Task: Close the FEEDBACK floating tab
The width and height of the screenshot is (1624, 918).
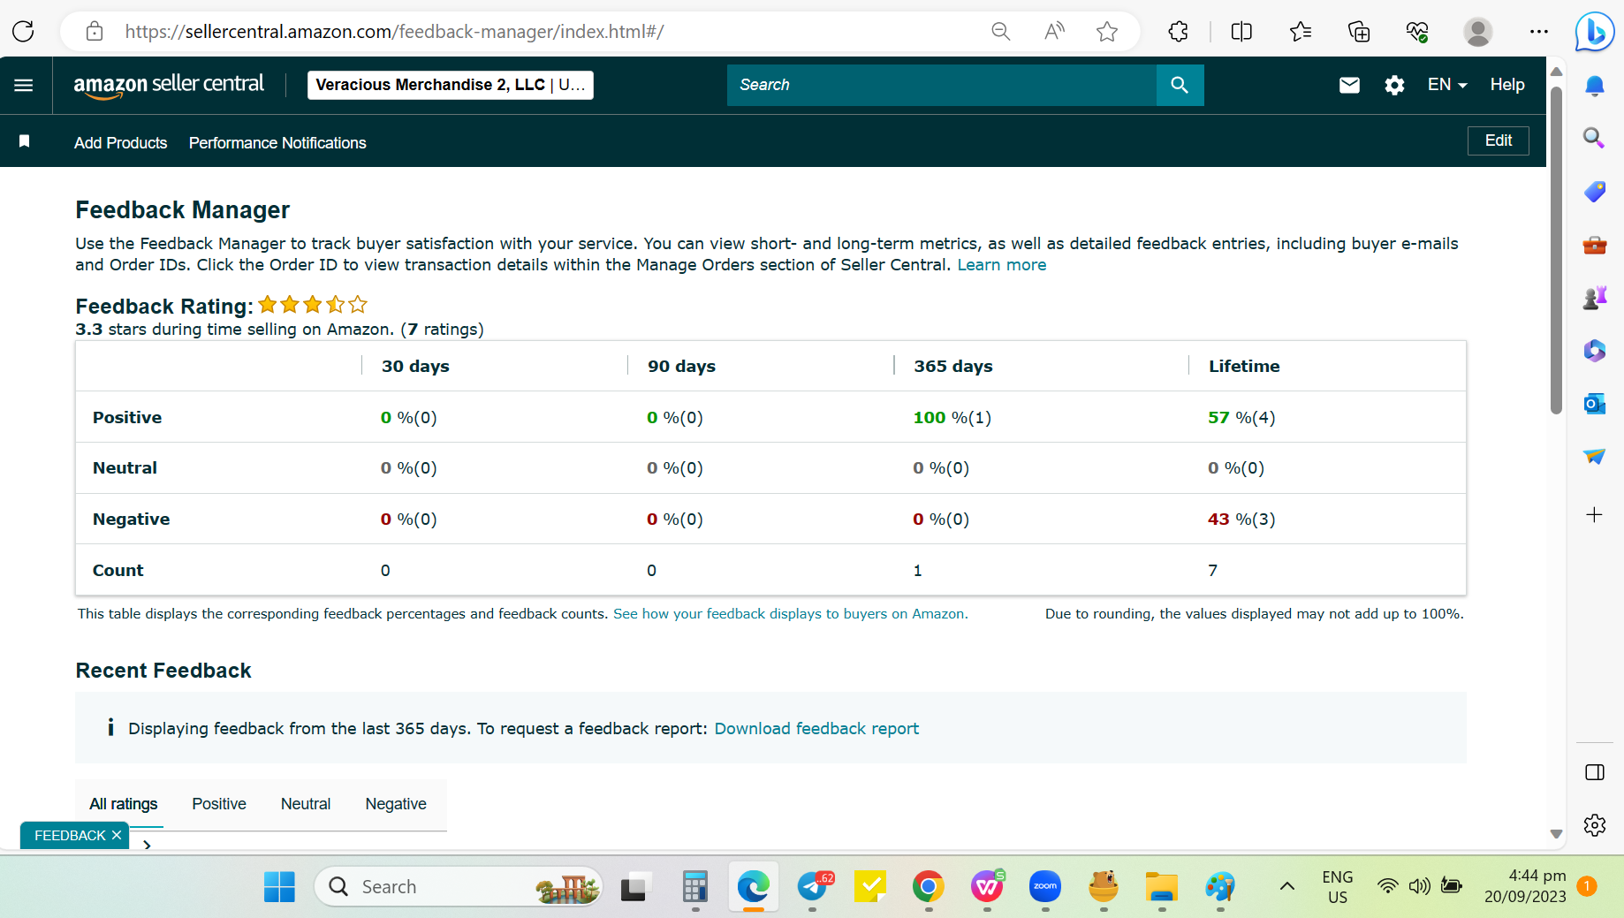Action: click(x=117, y=836)
